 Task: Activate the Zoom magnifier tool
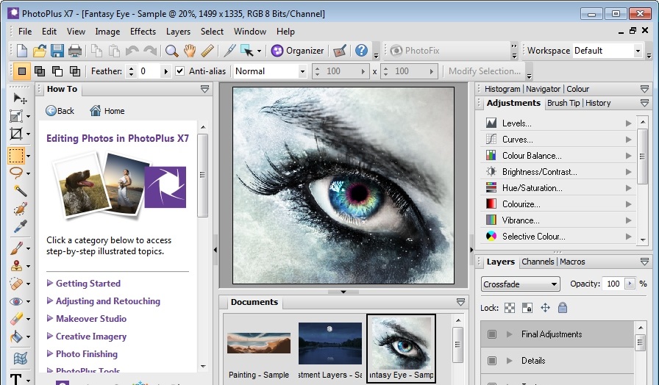coord(171,51)
